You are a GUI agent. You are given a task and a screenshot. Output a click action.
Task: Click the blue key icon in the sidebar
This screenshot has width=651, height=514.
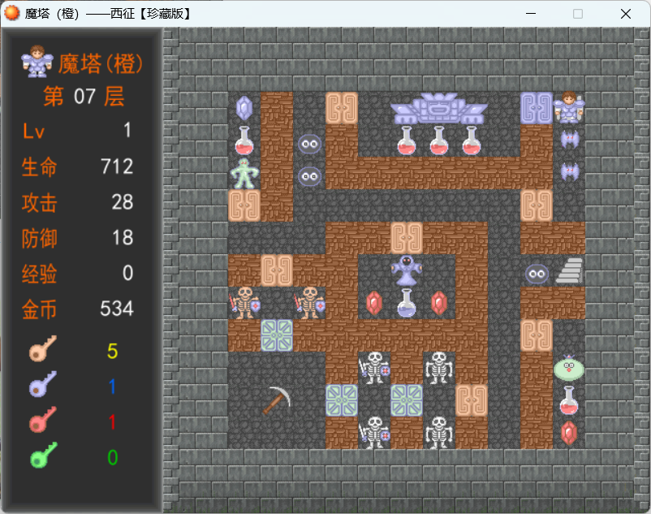pos(43,384)
